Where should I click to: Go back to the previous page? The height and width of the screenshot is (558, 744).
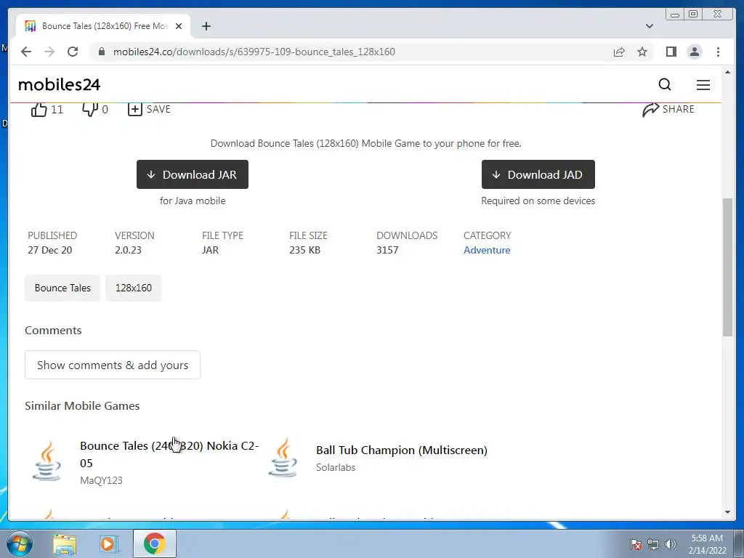[26, 52]
